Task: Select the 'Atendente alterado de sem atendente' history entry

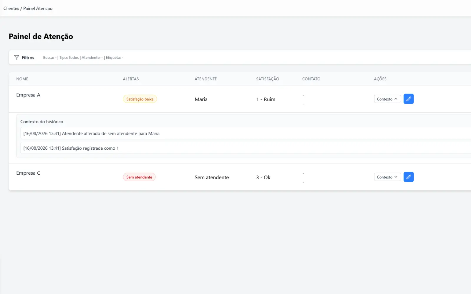Action: point(246,133)
